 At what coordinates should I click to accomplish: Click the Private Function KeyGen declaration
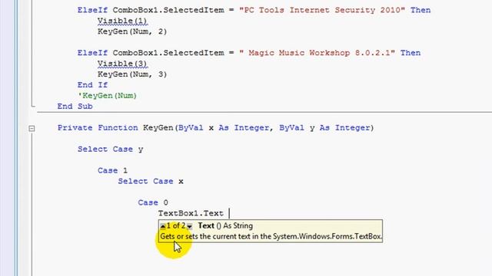click(x=215, y=128)
